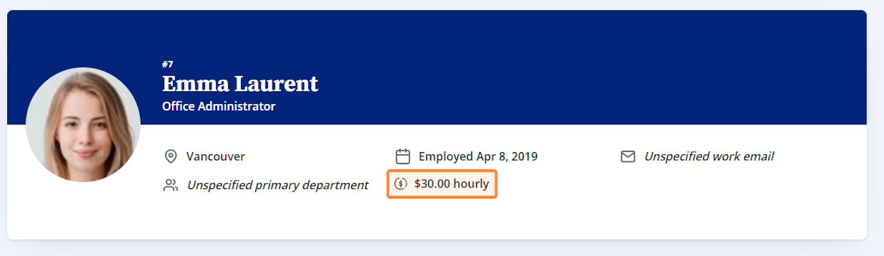Click the #7 employee number label

coord(167,64)
